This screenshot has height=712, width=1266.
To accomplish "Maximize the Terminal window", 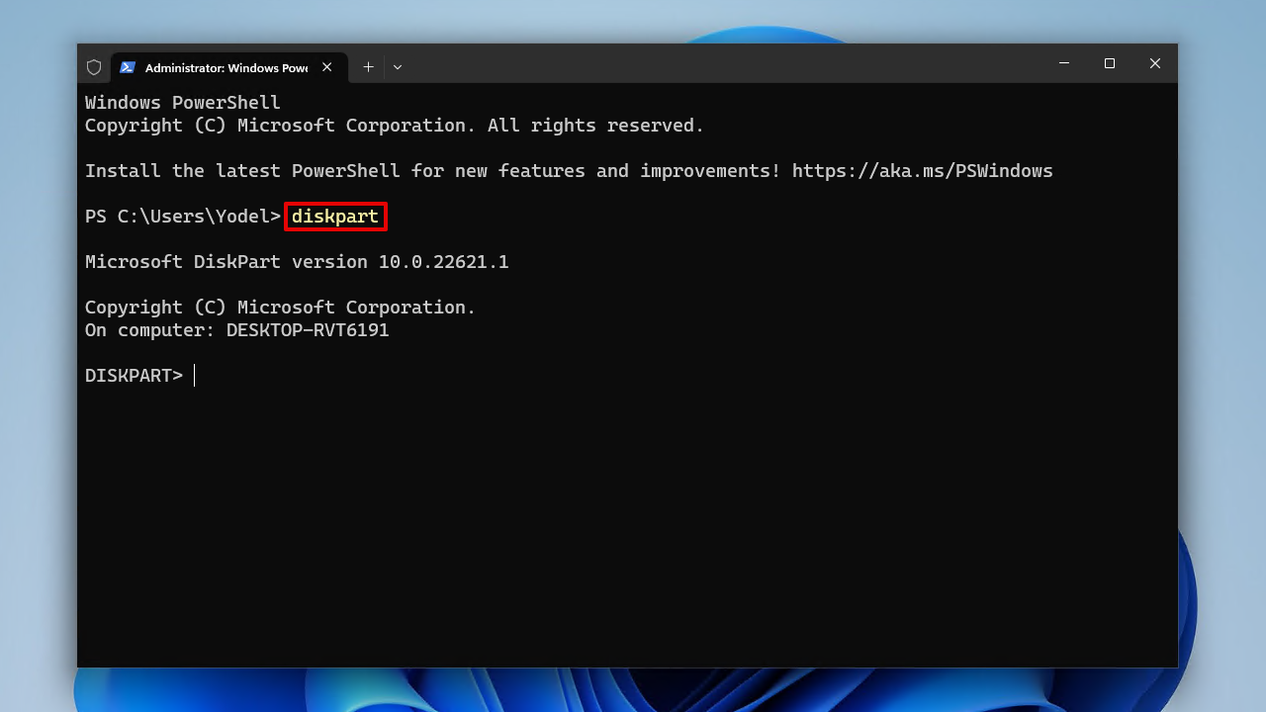I will coord(1110,63).
